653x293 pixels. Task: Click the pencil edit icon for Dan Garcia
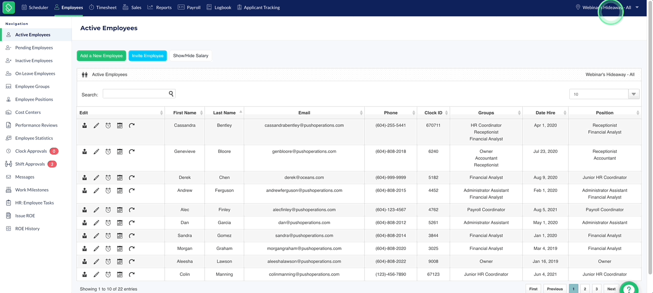tap(96, 223)
